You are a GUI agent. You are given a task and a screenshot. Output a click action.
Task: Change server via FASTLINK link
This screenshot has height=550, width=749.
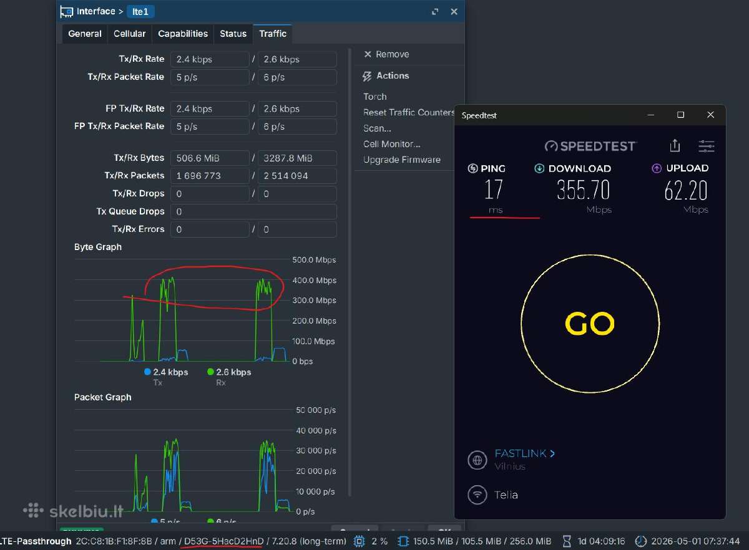[x=525, y=453]
